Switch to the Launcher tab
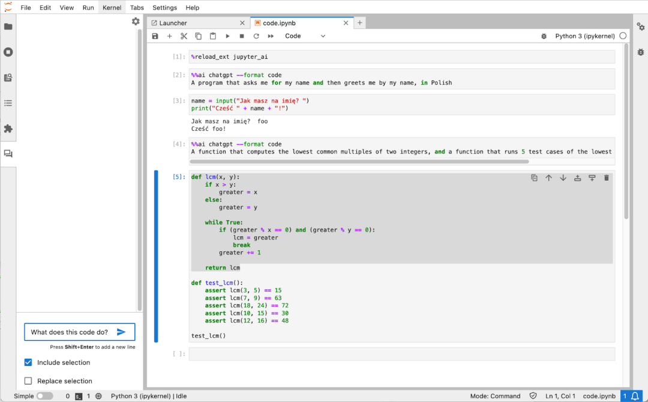 pyautogui.click(x=173, y=23)
